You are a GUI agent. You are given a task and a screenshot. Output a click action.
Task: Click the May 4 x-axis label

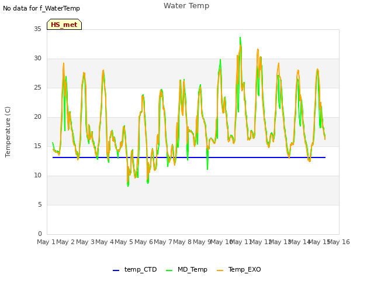click(x=105, y=242)
